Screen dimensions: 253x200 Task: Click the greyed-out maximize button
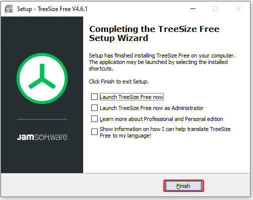[215, 8]
